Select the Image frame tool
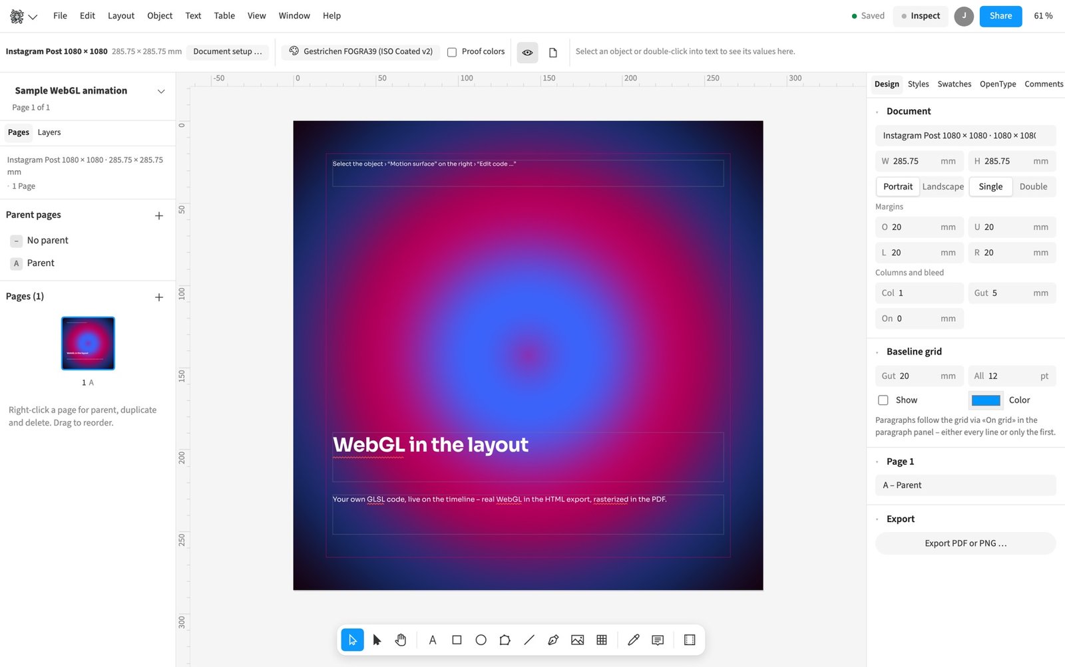Screen dimensions: 1065x667 coord(577,640)
